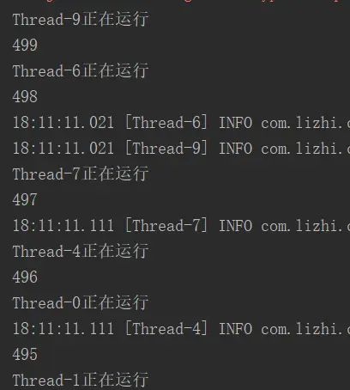Click 'com.lizhi' text in the Thread-9 log line
350x390 pixels.
[x=302, y=149]
